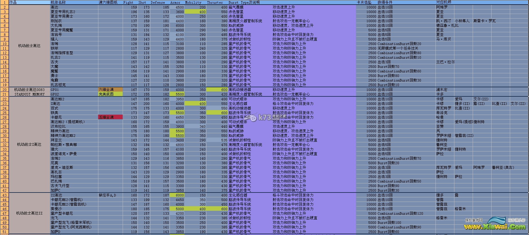529x235 pixels.
Task: Select the Thruster column header cell
Action: click(217, 2)
